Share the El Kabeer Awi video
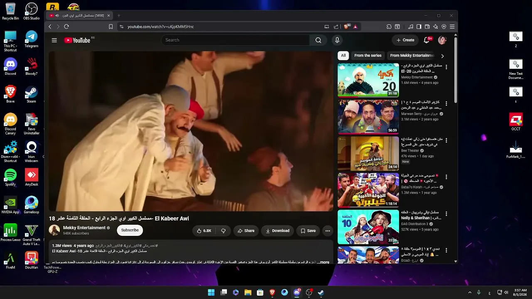 246,231
